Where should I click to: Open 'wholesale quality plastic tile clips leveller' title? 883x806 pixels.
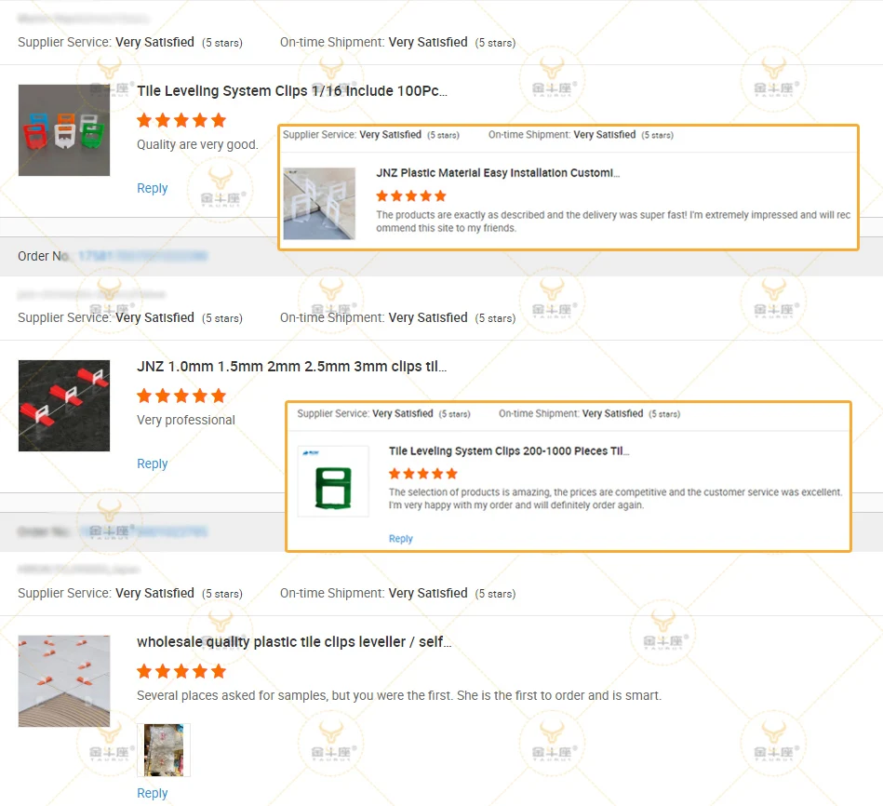tap(294, 641)
